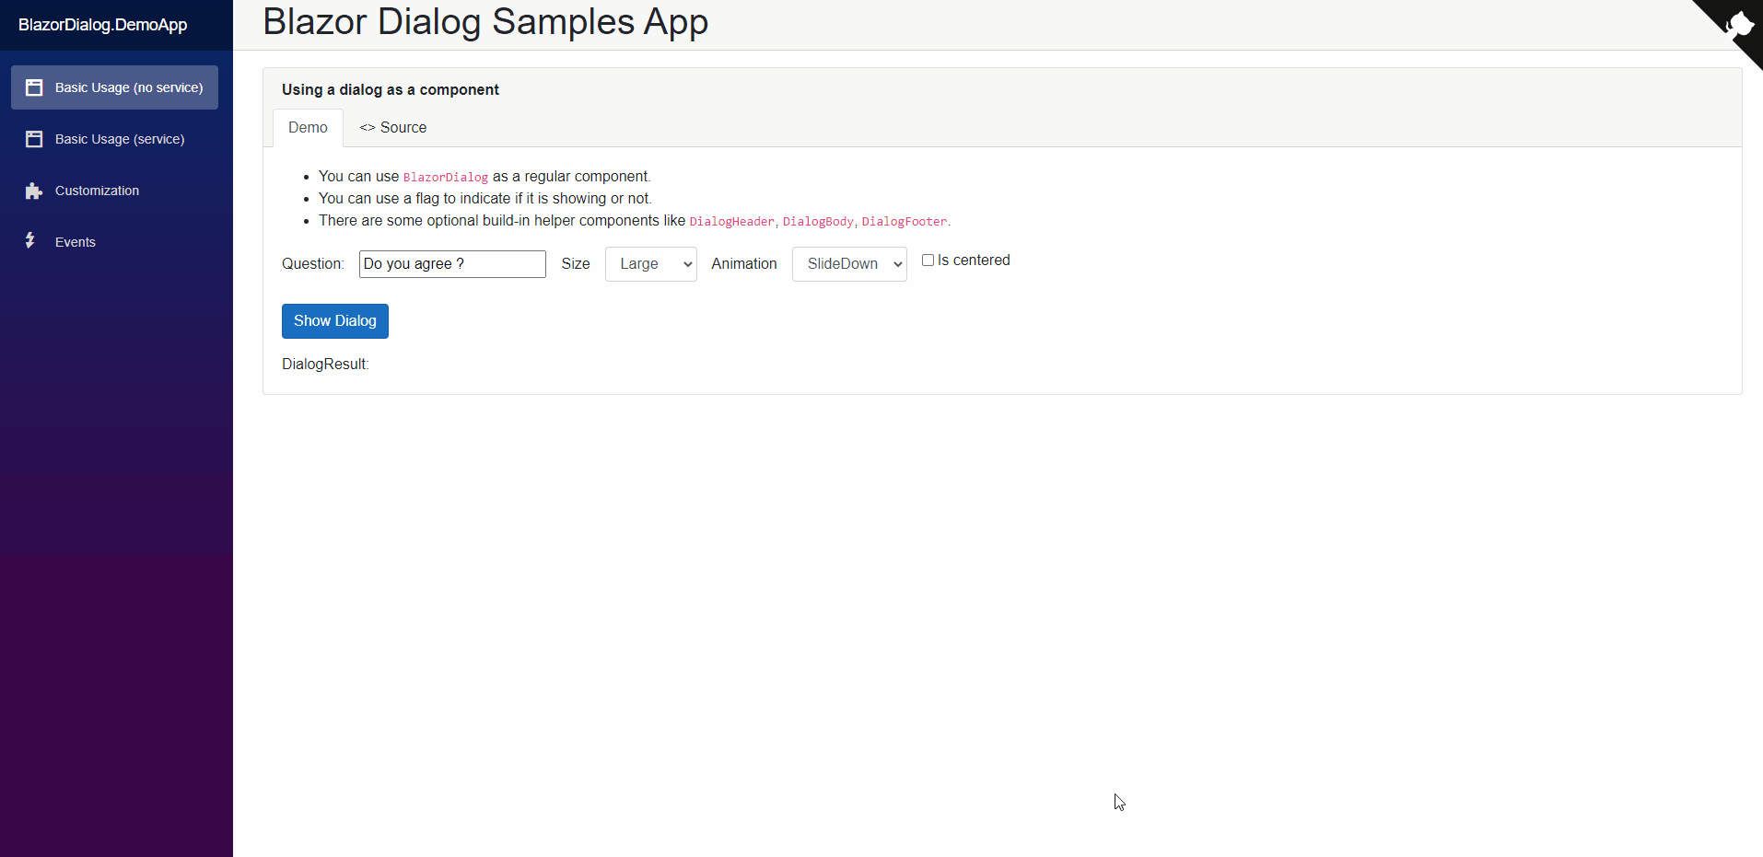Click the Size label
Image resolution: width=1763 pixels, height=857 pixels.
576,264
